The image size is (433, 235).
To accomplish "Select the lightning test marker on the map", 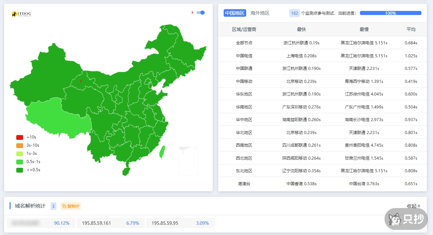I will (81, 81).
